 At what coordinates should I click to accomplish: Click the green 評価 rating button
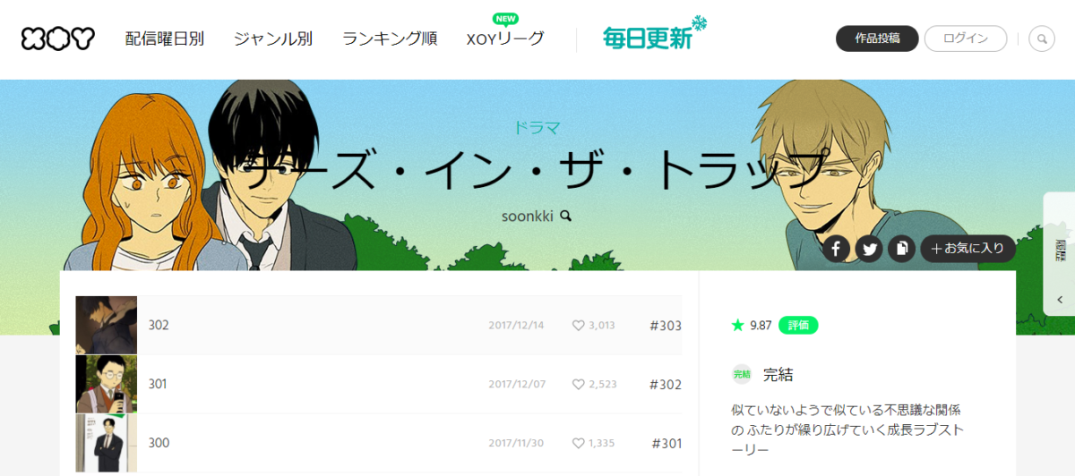(798, 326)
